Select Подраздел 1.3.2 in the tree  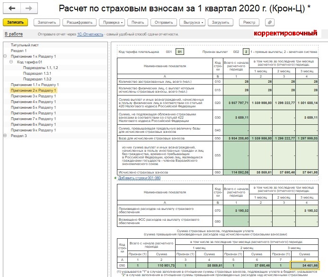pos(37,79)
